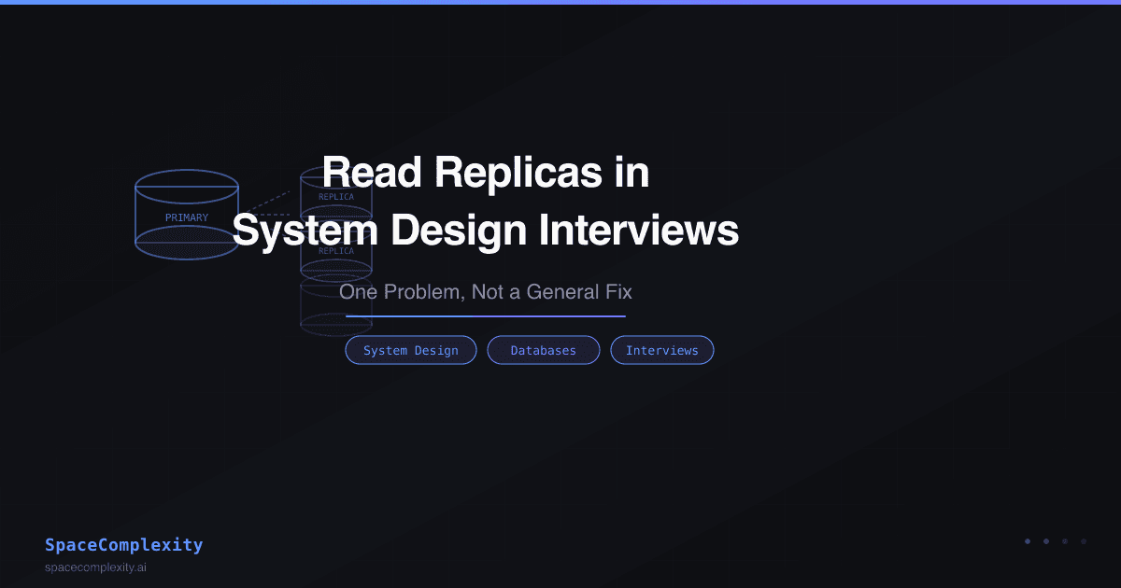Viewport: 1121px width, 588px height.
Task: Click subtitle "One Problem, Not a General Fix"
Action: 485,292
